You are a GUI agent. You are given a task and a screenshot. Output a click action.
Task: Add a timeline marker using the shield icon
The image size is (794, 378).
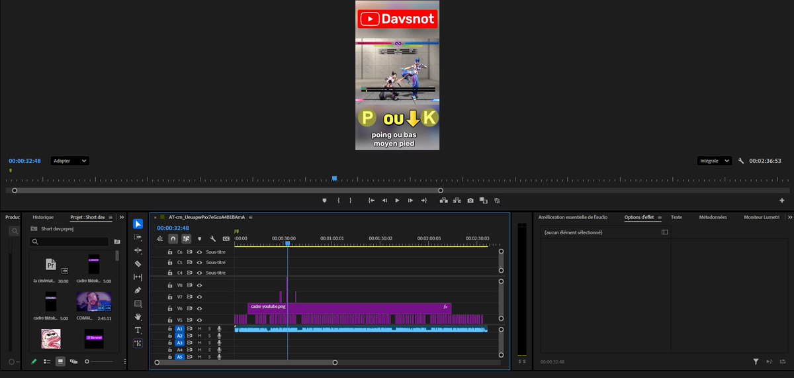(x=199, y=238)
